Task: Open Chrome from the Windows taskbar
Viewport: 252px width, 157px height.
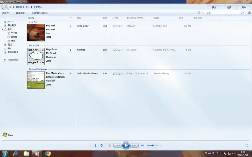Action: tap(48, 154)
